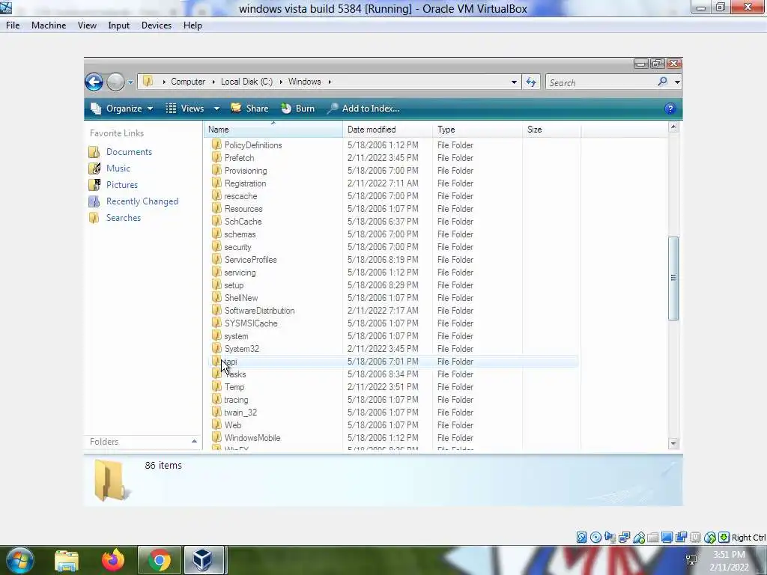The image size is (767, 575).
Task: Select the twain_32 folder name
Action: 240,413
